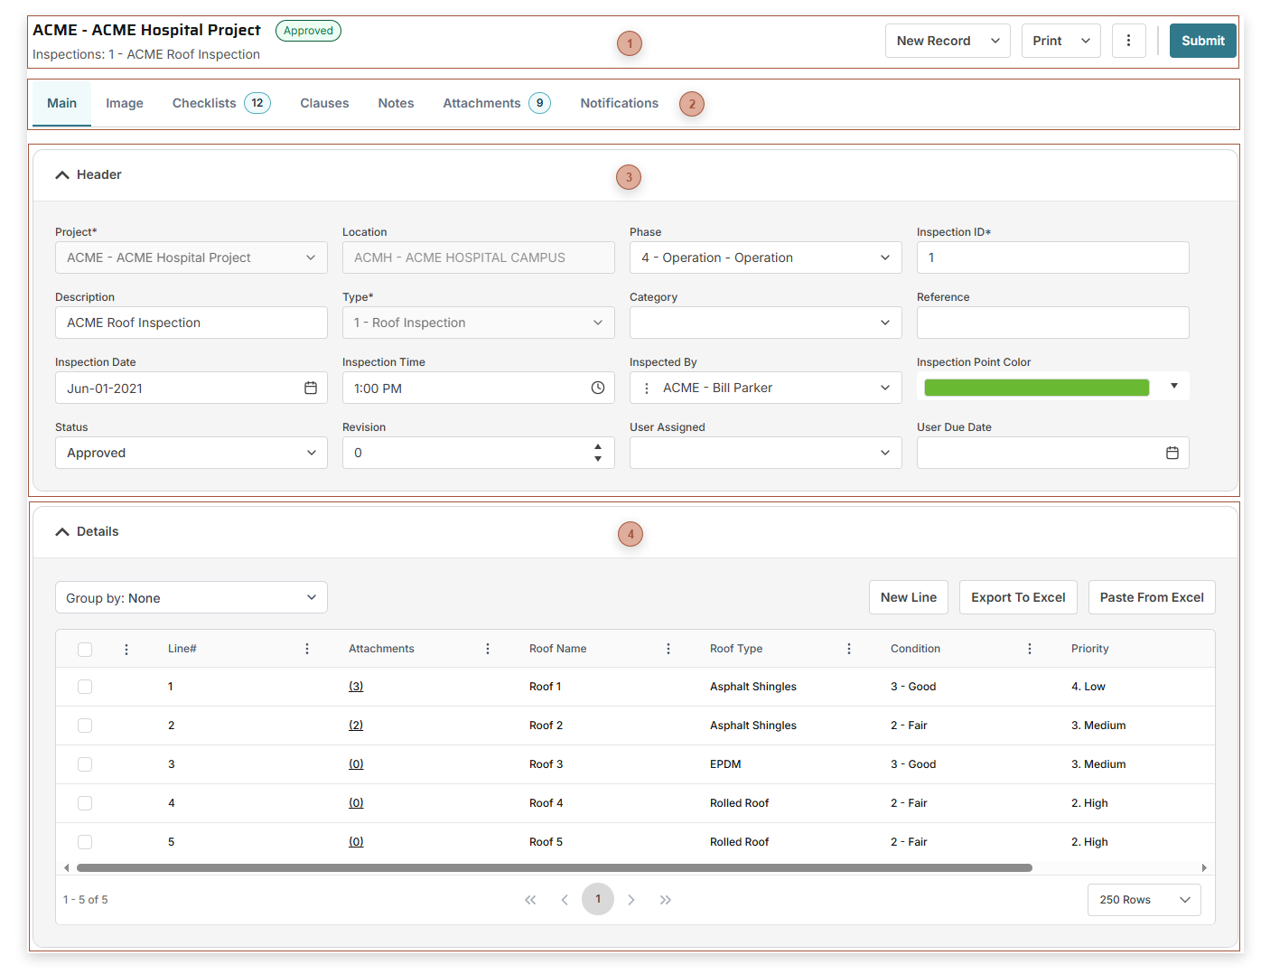1261x974 pixels.
Task: Open the Roof Name column options menu
Action: coord(668,649)
